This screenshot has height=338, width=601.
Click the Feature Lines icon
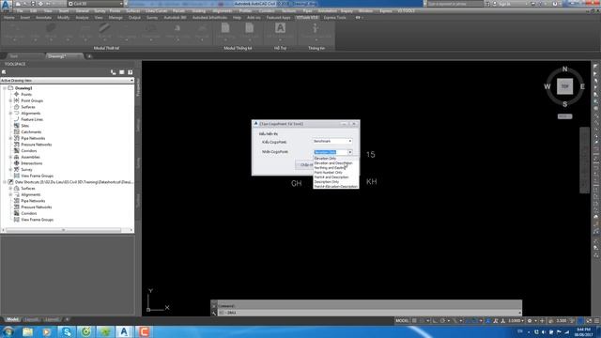(17, 119)
